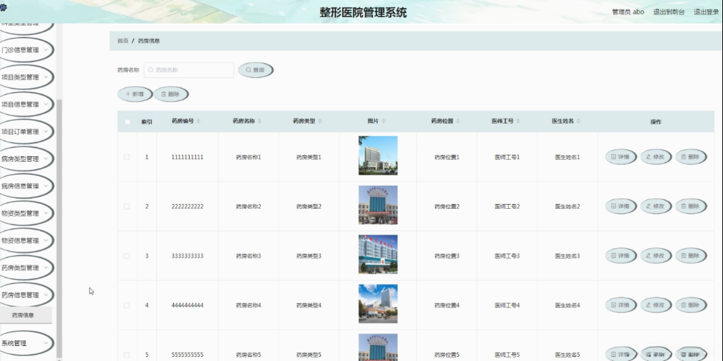The width and height of the screenshot is (723, 361).
Task: Focus the 药房名称 search input field
Action: click(x=189, y=70)
